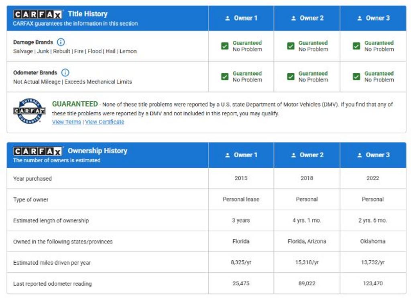The image size is (411, 300).
Task: Click Damage Brands green checkmark for Owner 3
Action: 356,46
